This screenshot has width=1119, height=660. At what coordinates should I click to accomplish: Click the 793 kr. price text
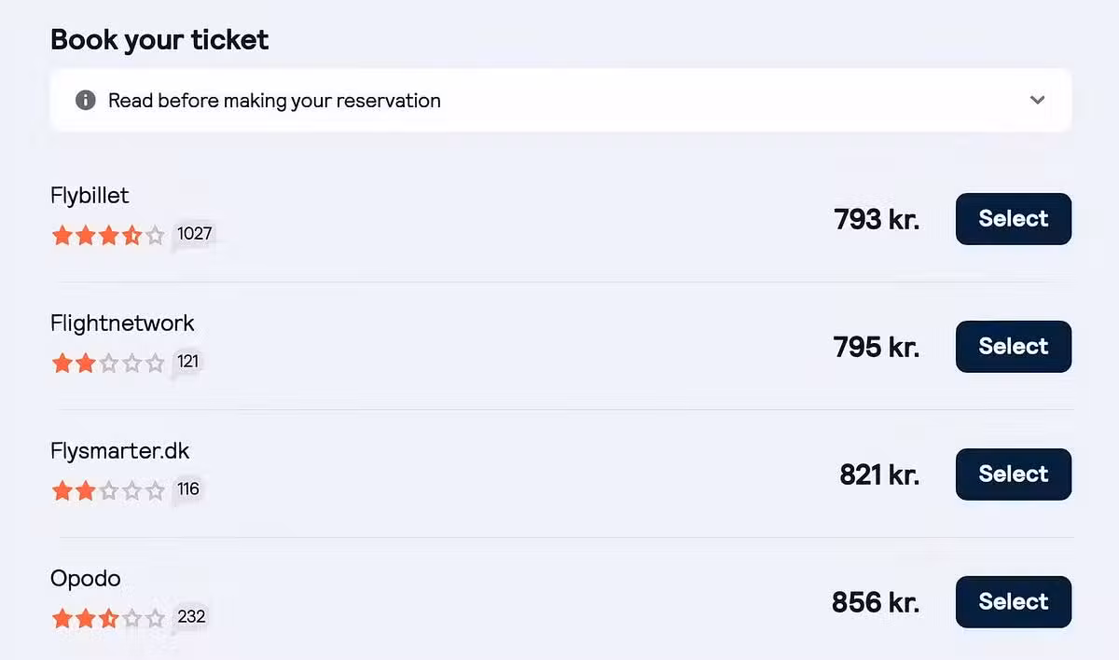point(877,219)
